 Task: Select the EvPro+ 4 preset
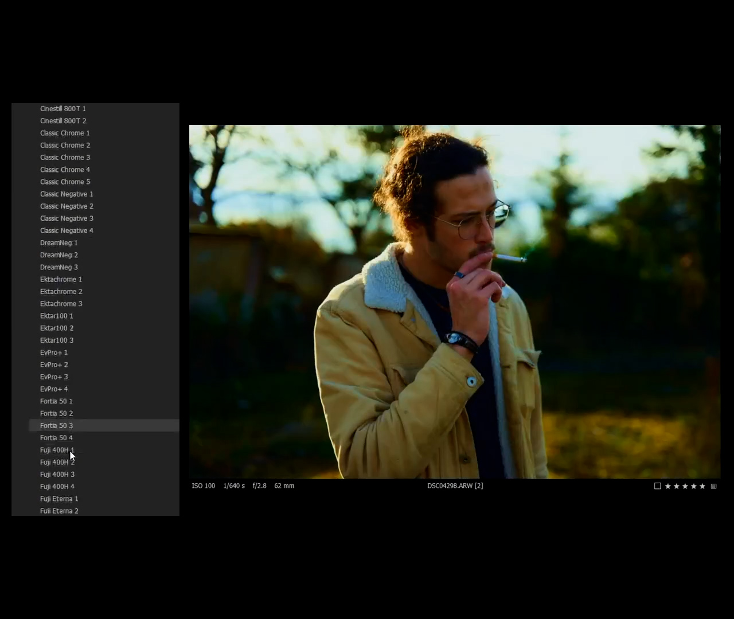tap(53, 389)
